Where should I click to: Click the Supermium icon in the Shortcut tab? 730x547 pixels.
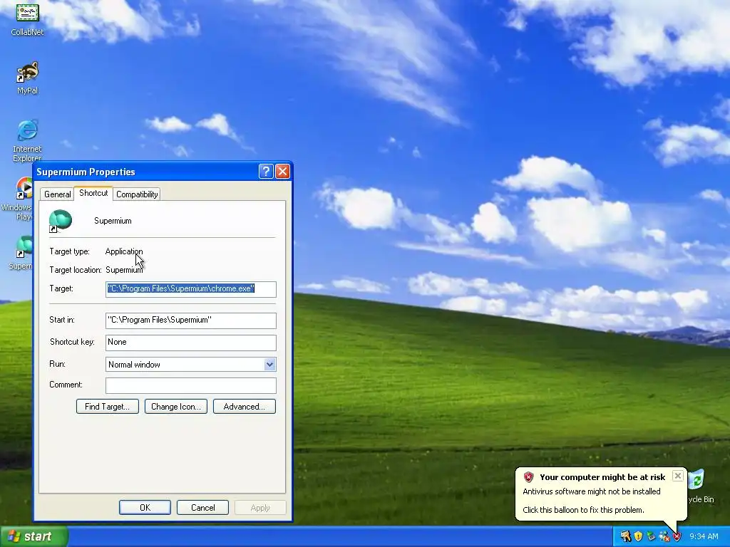(61, 221)
